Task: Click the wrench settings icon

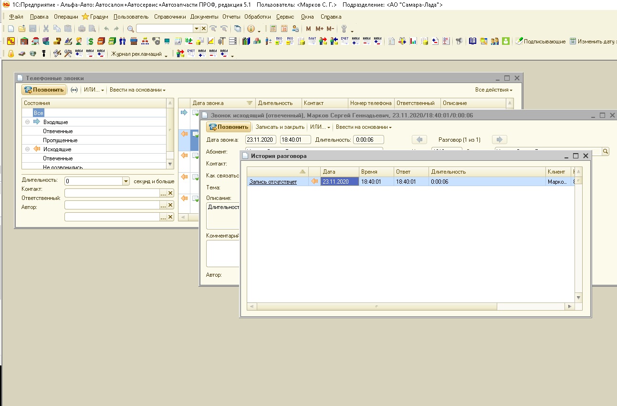Action: click(x=344, y=29)
